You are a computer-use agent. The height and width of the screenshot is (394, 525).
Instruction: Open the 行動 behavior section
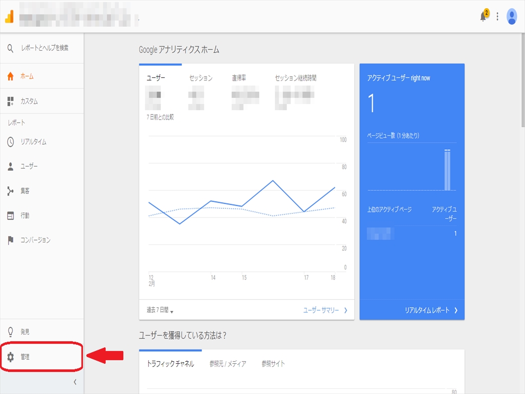tap(25, 216)
